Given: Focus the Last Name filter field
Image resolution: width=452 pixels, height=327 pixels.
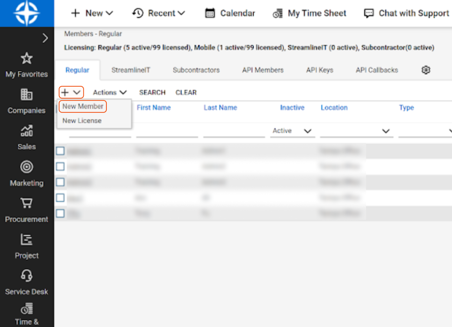Looking at the screenshot, I should (234, 131).
